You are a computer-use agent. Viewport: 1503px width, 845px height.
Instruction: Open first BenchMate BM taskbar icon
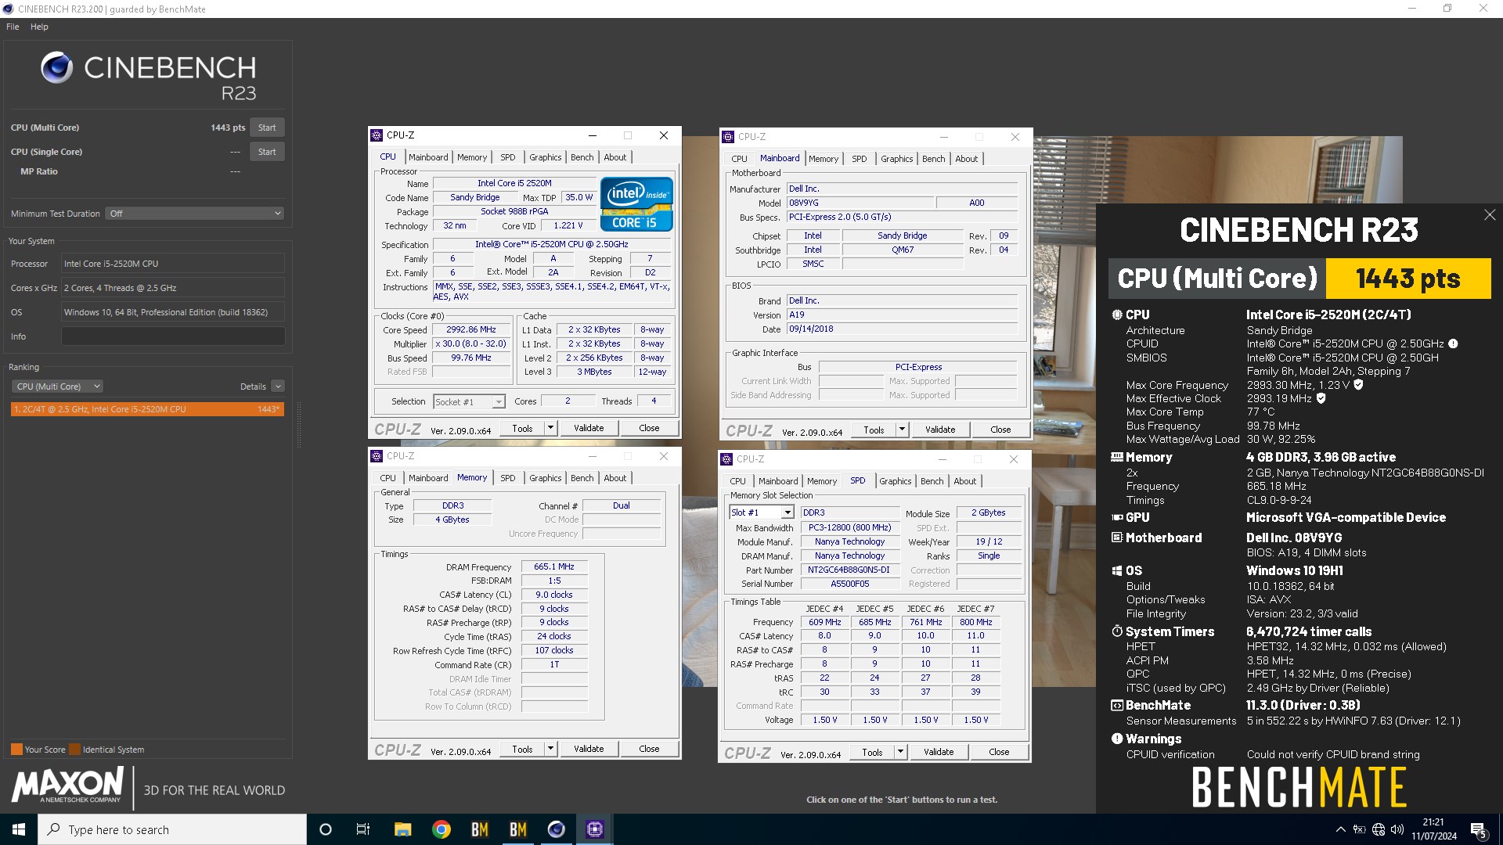(x=480, y=829)
